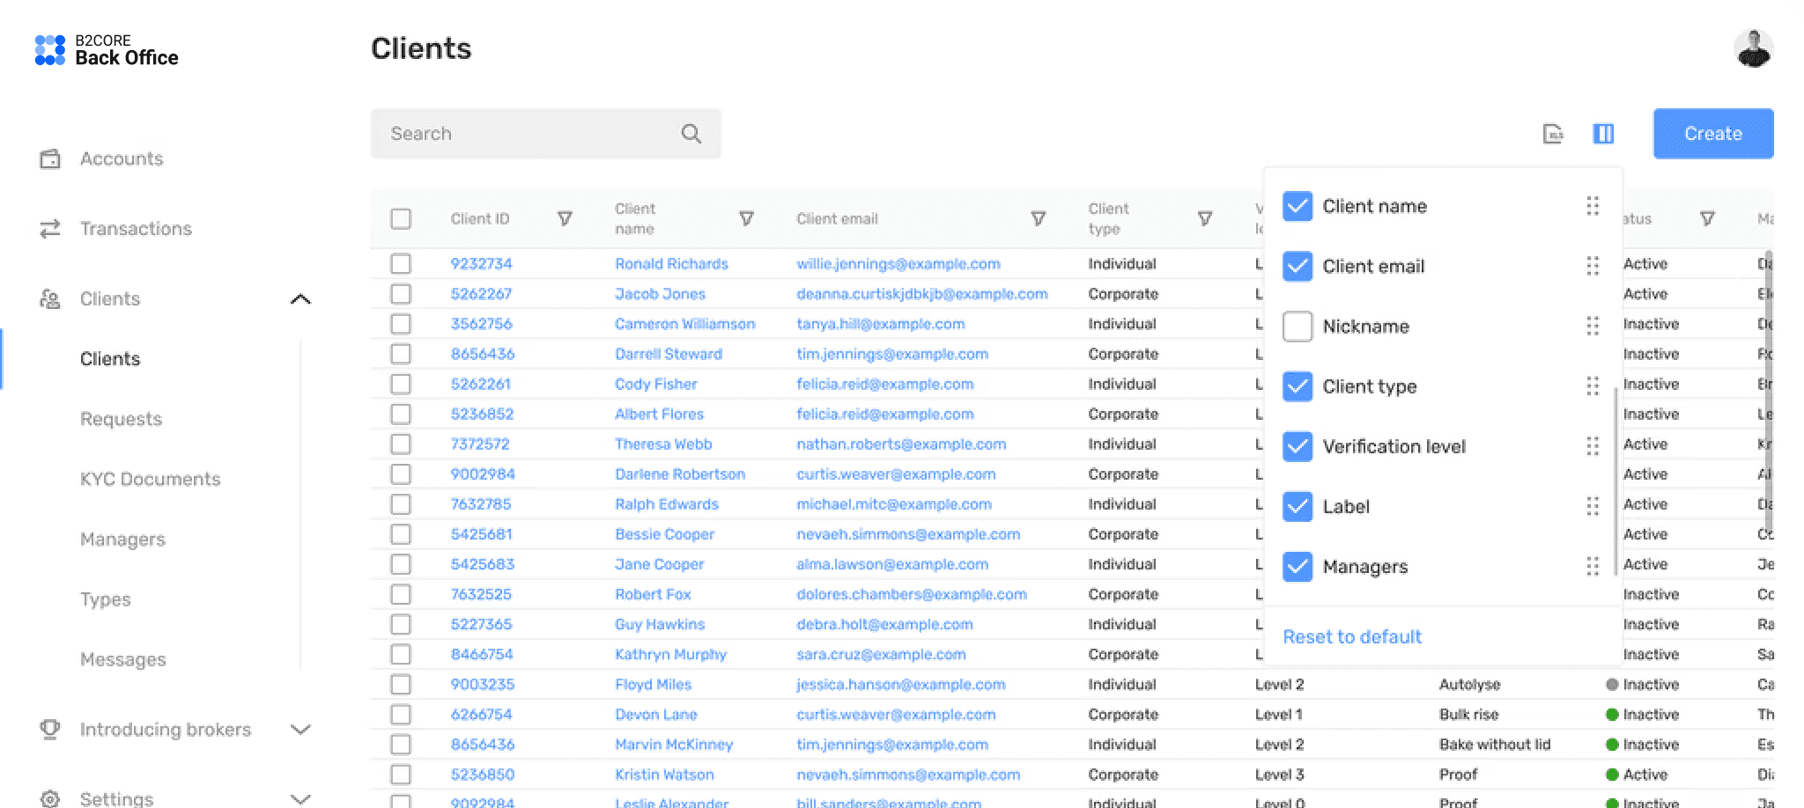Viewport: 1804px width, 808px height.
Task: Click the search magnifier icon
Action: (x=691, y=133)
